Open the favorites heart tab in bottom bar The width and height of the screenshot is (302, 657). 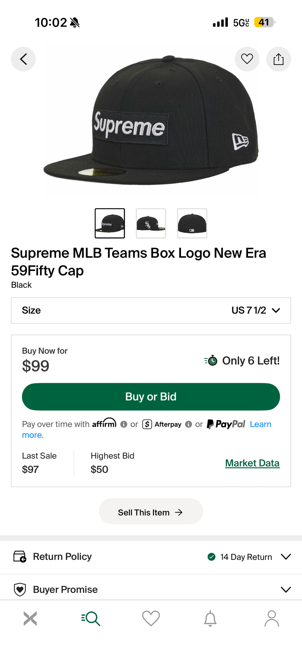pyautogui.click(x=151, y=619)
